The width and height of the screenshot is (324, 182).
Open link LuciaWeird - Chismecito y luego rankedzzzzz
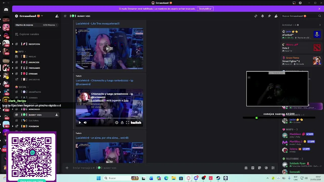(x=105, y=82)
